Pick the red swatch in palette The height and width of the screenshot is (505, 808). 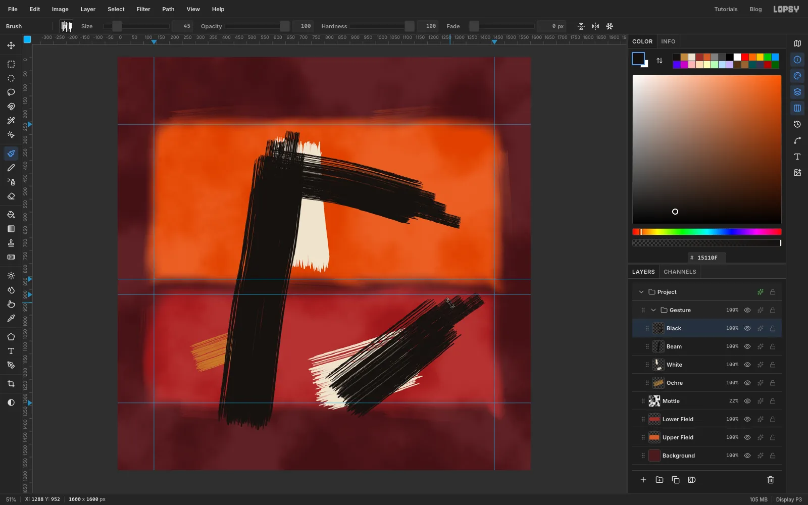point(745,57)
